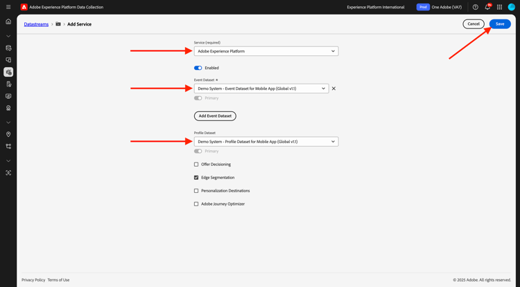The width and height of the screenshot is (520, 287).
Task: Open the monitor screen sidebar icon
Action: pos(8,96)
